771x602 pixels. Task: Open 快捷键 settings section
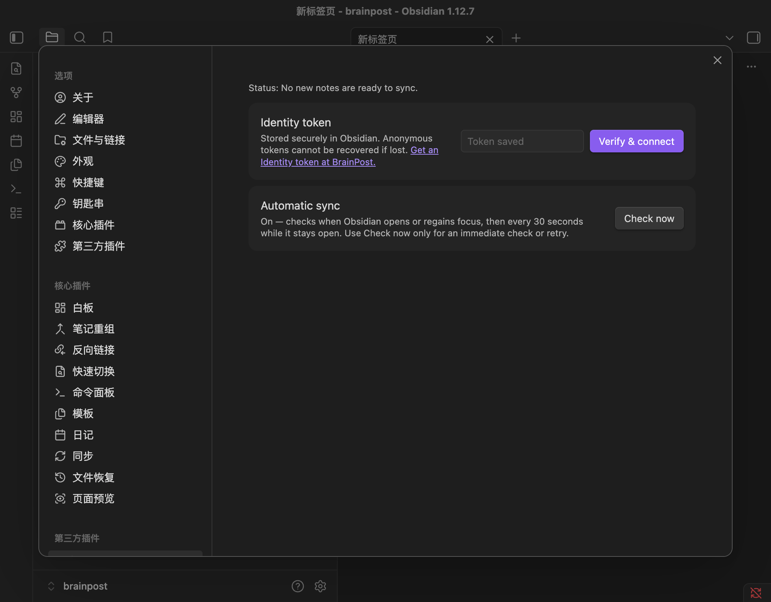tap(125, 182)
